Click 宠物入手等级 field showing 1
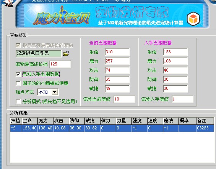 coord(183,99)
